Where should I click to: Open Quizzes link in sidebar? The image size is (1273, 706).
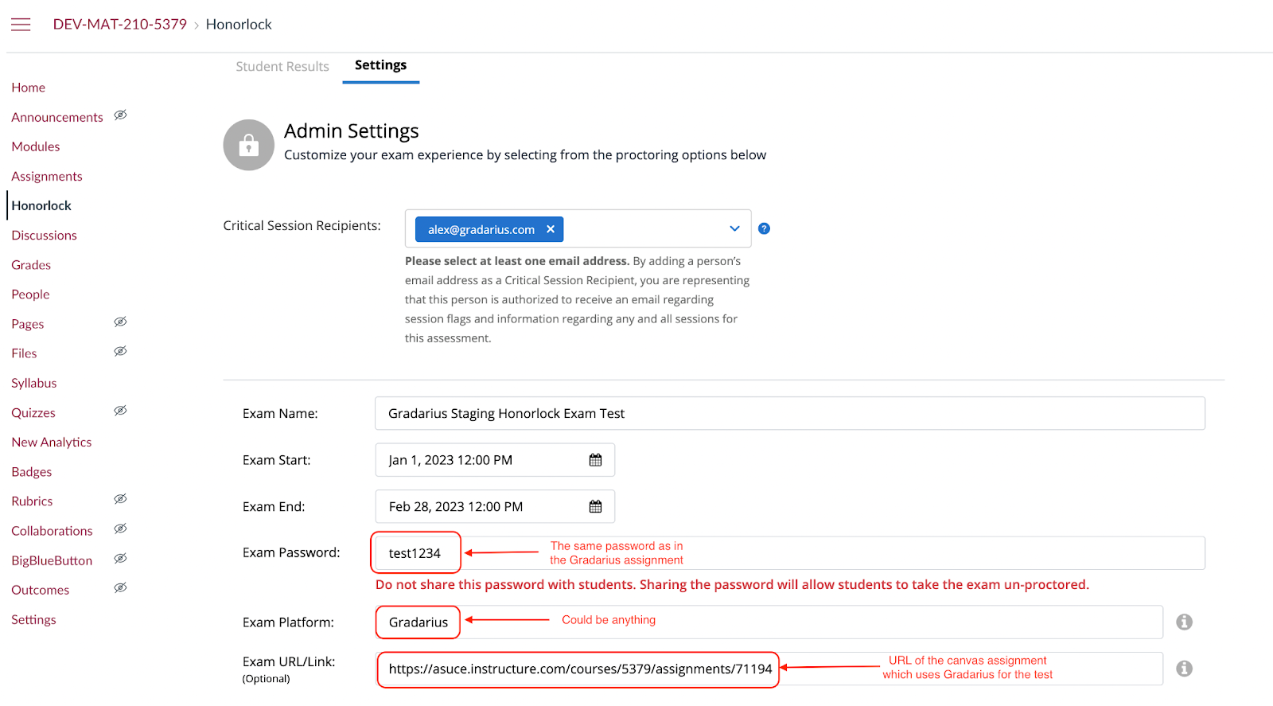[x=33, y=413]
